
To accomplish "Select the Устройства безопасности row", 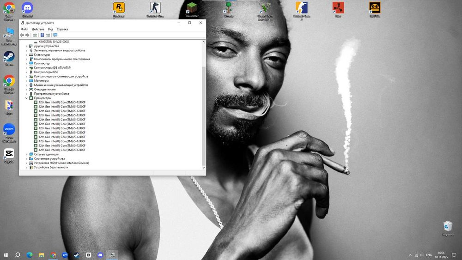I will click(51, 167).
